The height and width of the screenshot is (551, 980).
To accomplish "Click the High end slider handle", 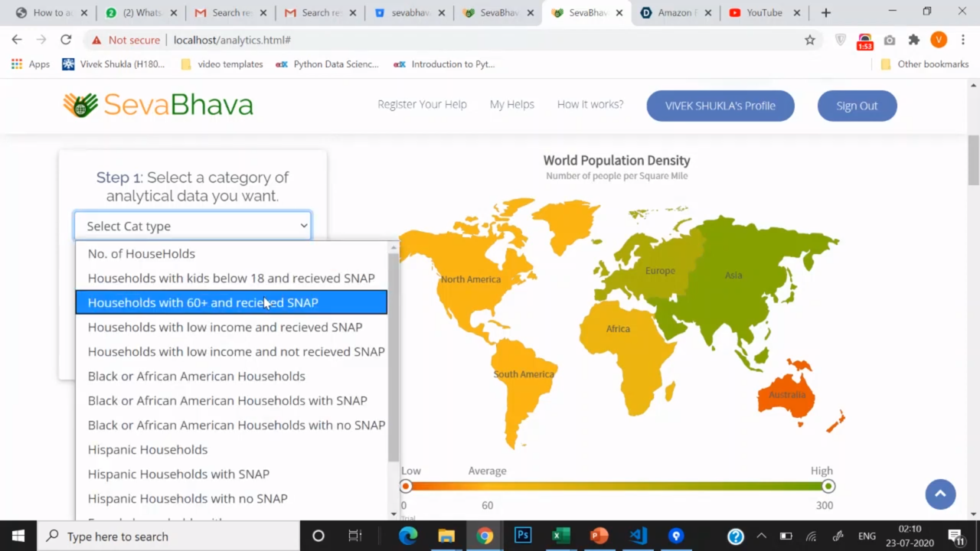I will coord(828,486).
